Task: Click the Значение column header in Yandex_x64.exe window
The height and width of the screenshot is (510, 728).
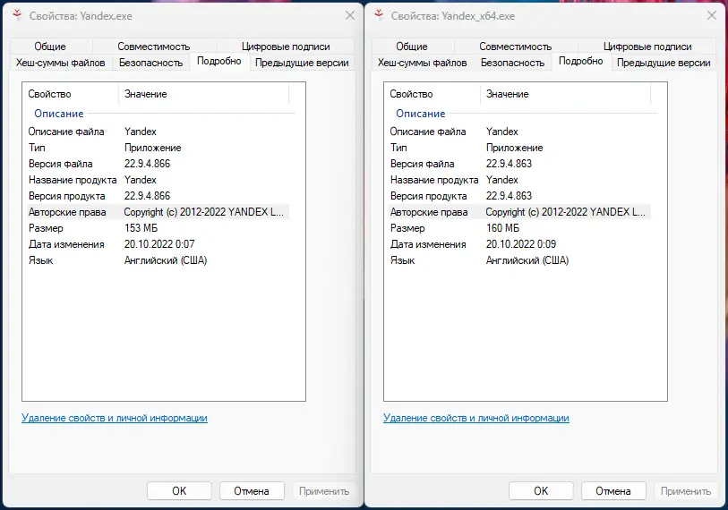Action: pos(507,94)
